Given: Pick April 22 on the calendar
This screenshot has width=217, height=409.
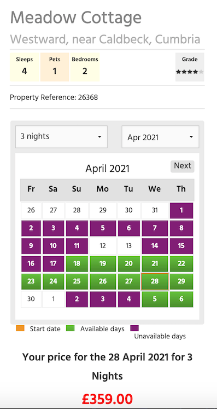Looking at the screenshot, I should [181, 264].
